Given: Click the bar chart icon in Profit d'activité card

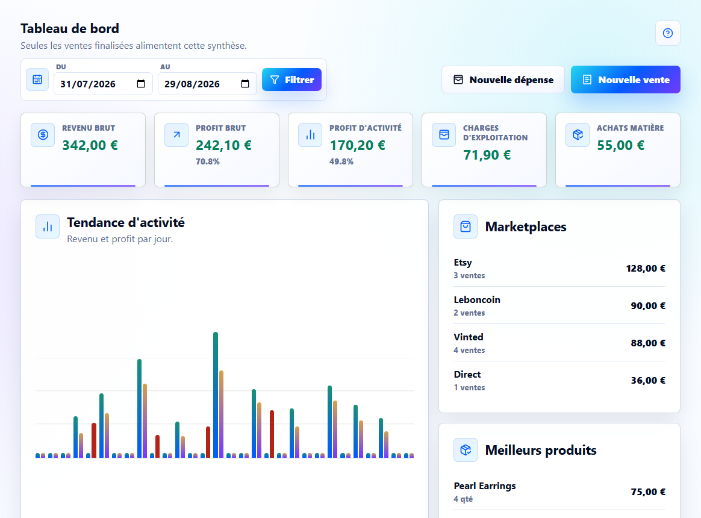Looking at the screenshot, I should [310, 135].
